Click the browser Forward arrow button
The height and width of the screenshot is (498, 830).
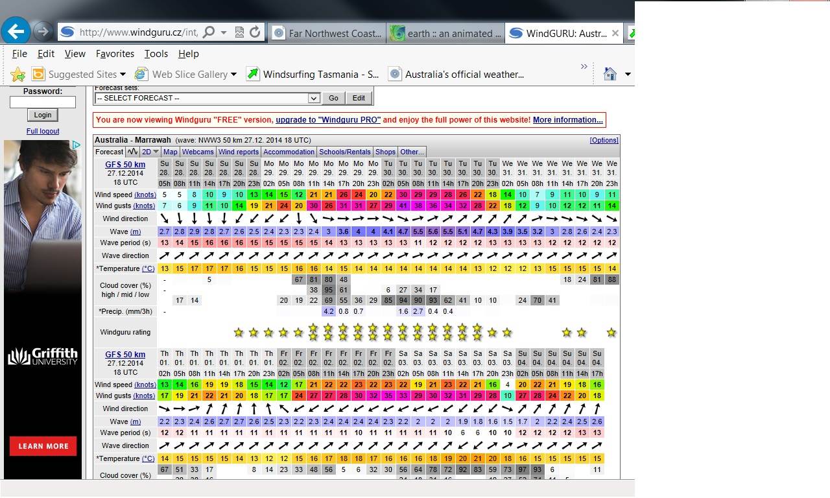click(43, 31)
